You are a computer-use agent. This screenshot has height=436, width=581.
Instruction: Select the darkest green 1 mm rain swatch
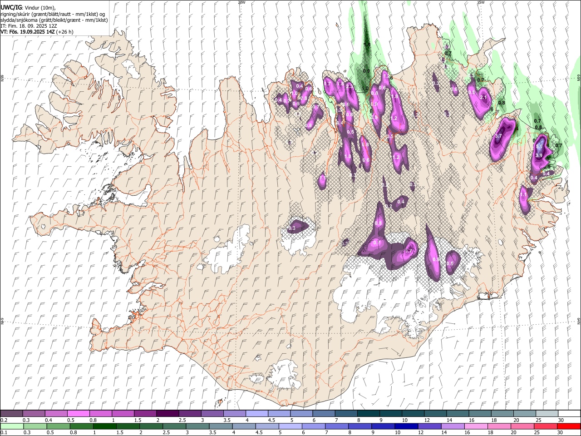coord(104,426)
